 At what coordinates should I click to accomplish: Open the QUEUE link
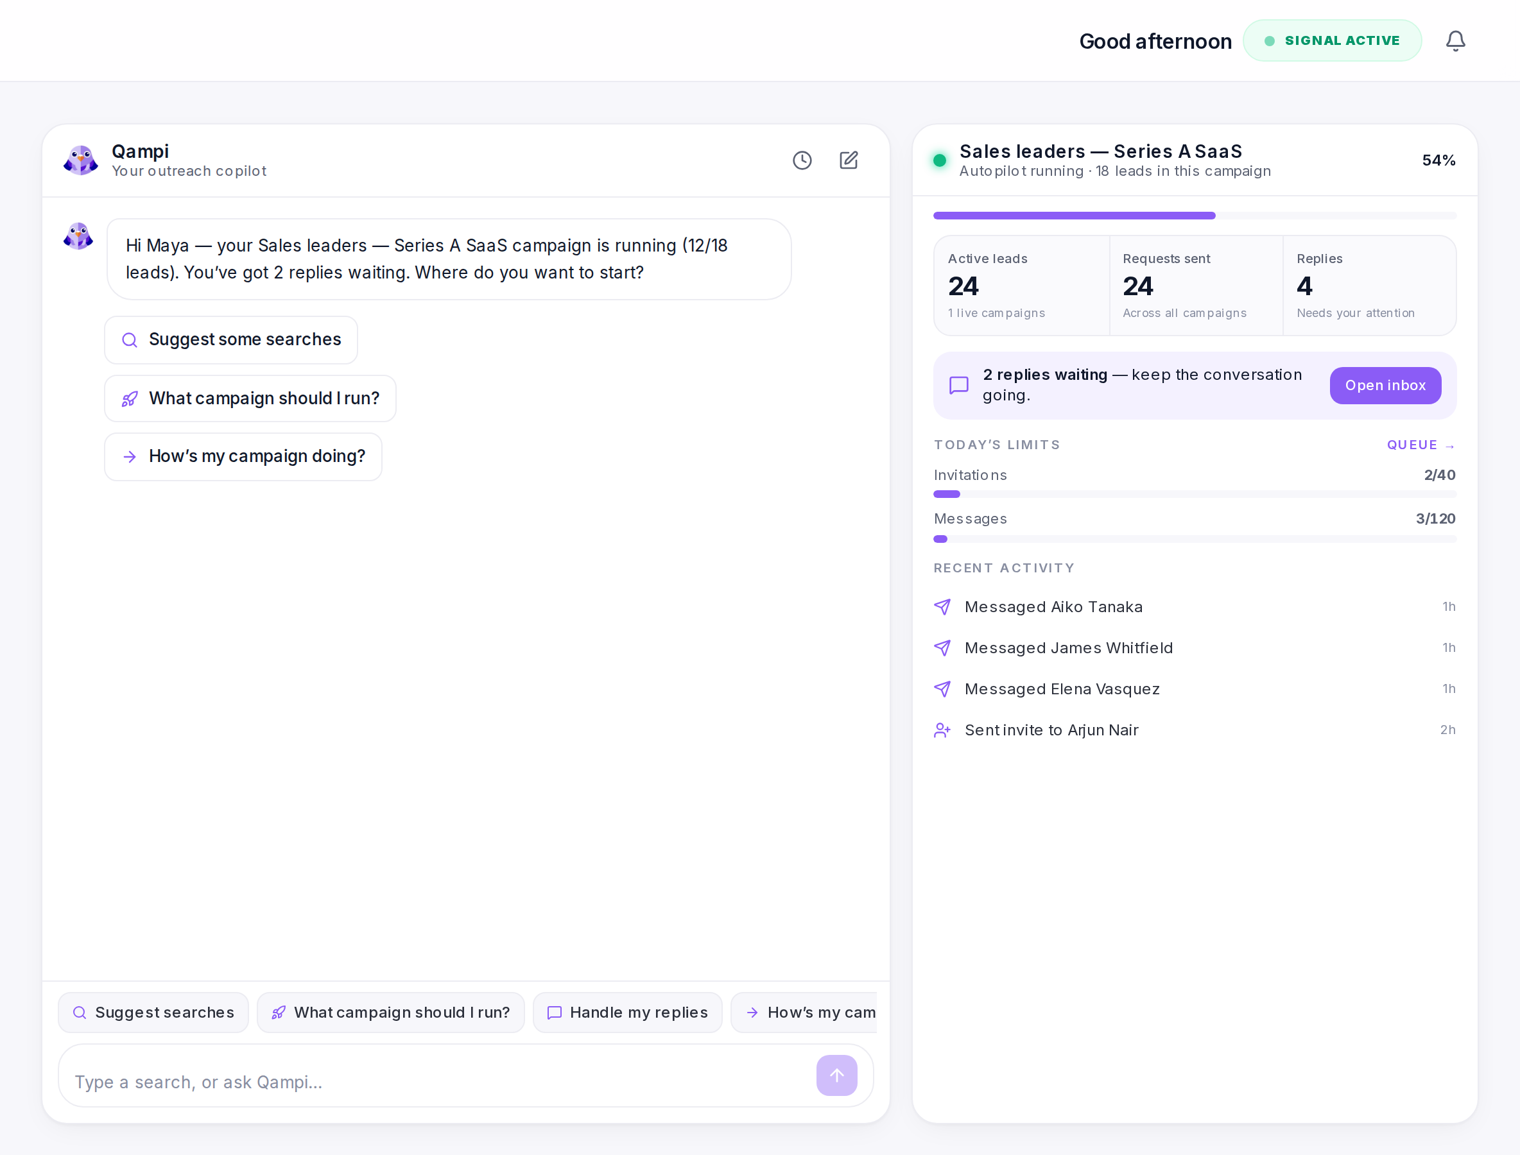click(1421, 445)
